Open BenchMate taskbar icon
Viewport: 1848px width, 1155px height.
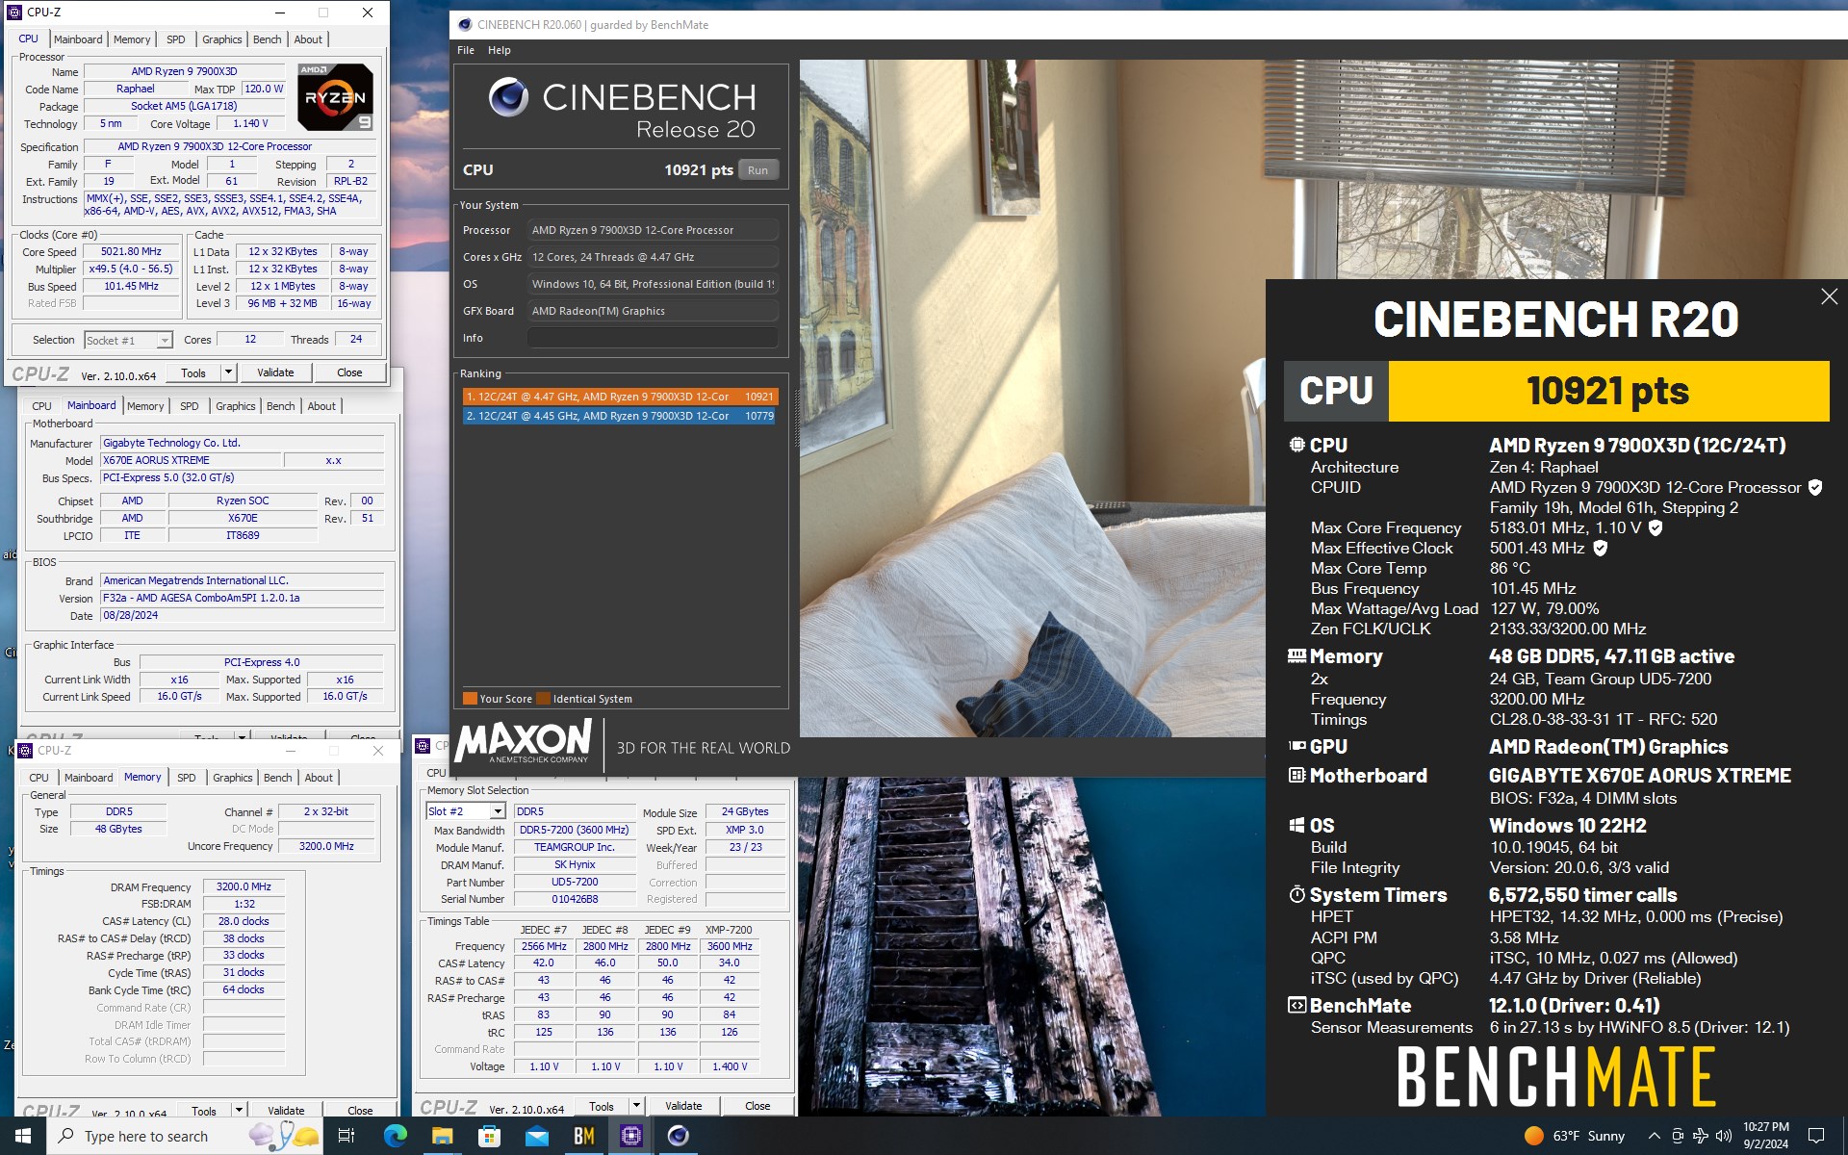click(584, 1136)
